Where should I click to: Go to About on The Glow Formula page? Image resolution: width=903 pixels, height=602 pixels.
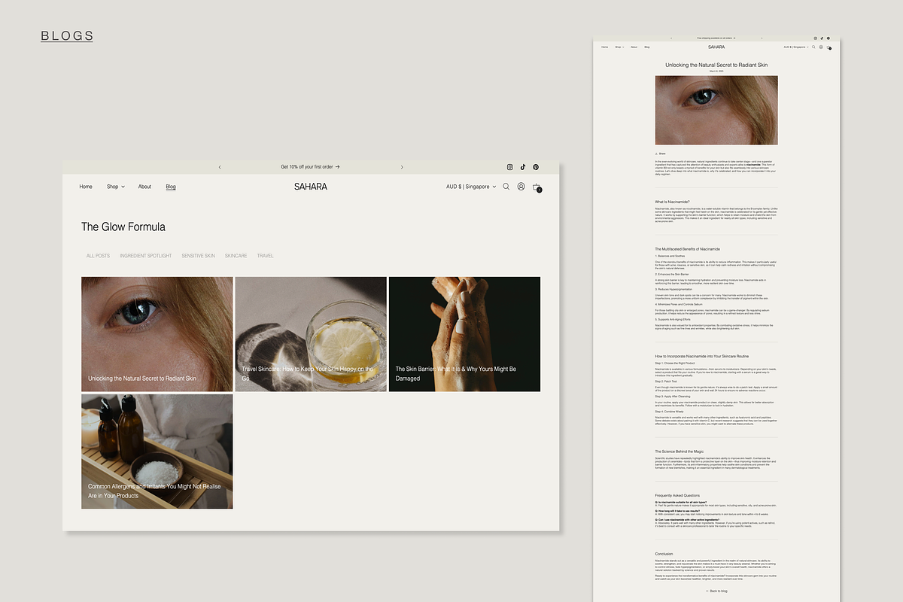pyautogui.click(x=144, y=187)
